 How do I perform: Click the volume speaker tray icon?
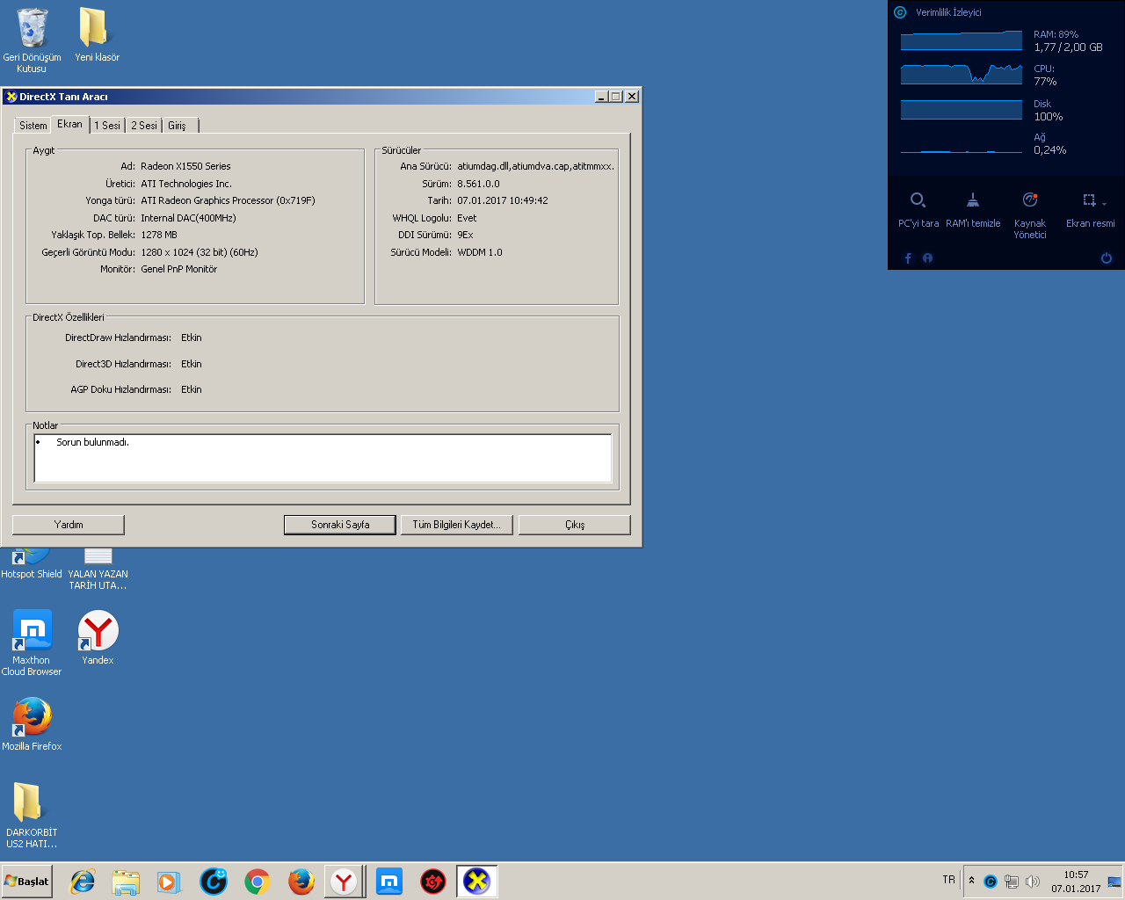[1033, 882]
